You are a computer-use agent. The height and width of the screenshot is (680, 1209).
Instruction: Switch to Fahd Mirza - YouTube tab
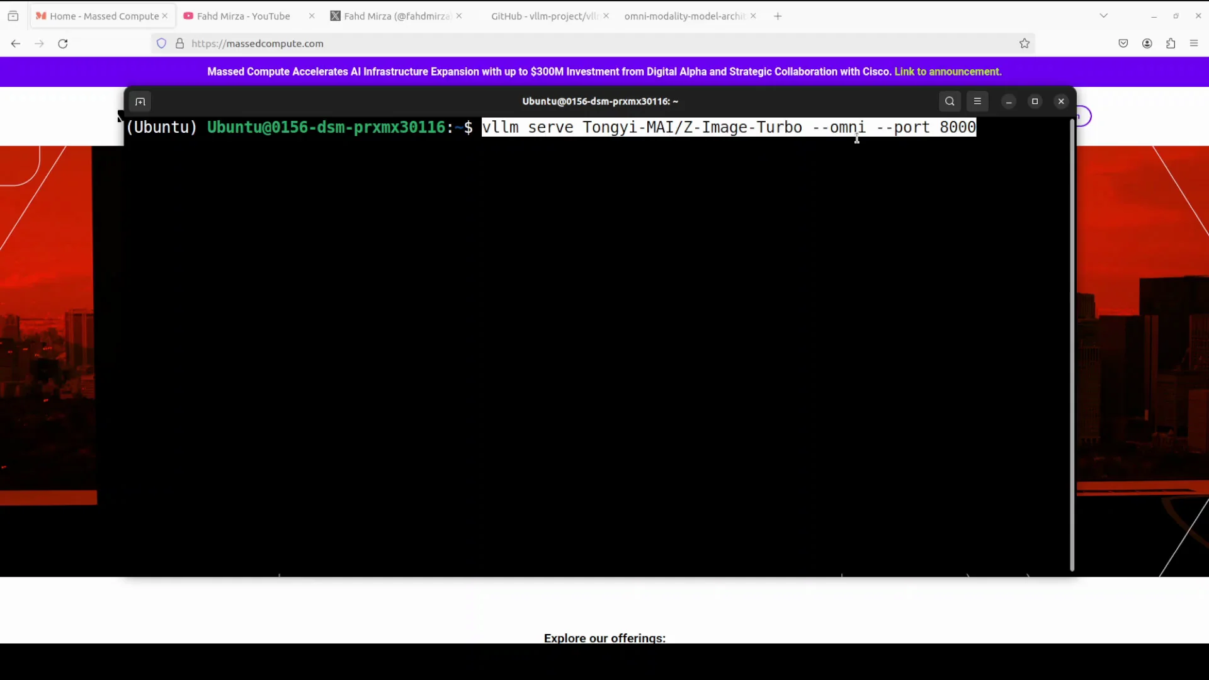tap(243, 16)
